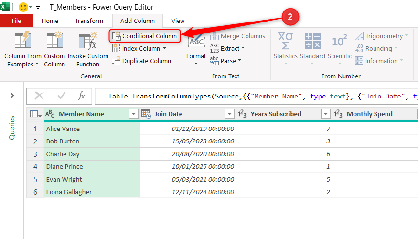This screenshot has width=418, height=239.
Task: Click Charlie Day's Years Subscribed value 6
Action: tap(284, 154)
